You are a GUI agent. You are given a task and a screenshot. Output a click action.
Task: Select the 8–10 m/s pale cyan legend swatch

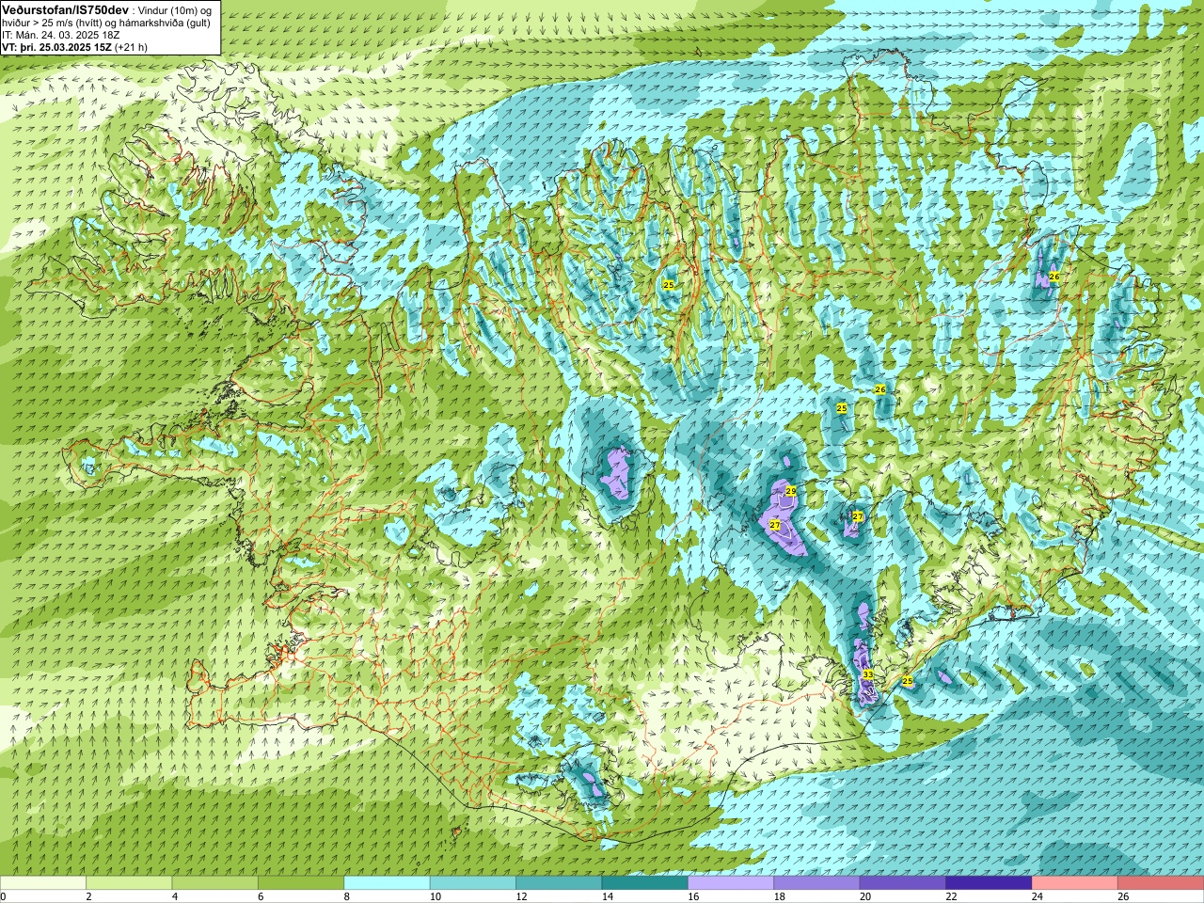pyautogui.click(x=388, y=883)
